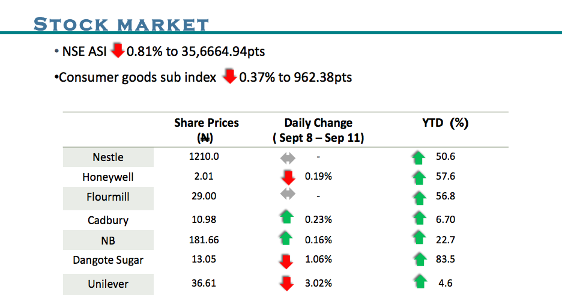The height and width of the screenshot is (295, 562).
Task: Click Unilever's green YTD up arrow
Action: pos(420,281)
